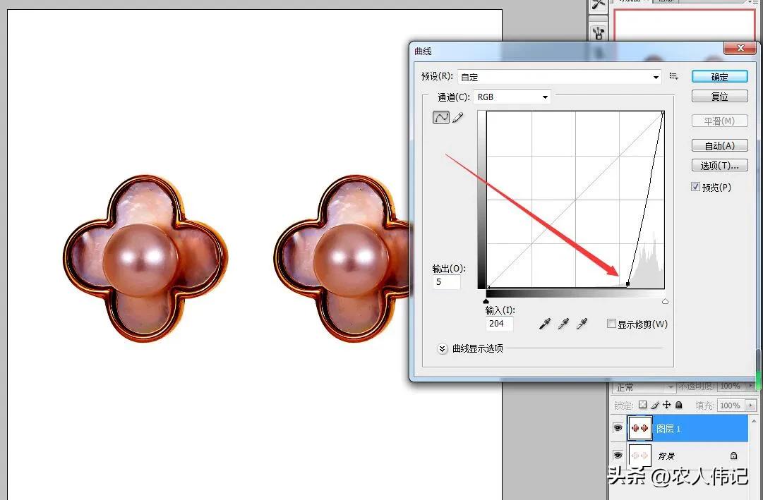This screenshot has height=500, width=763.
Task: Click the 确定 button to confirm
Action: tap(719, 77)
